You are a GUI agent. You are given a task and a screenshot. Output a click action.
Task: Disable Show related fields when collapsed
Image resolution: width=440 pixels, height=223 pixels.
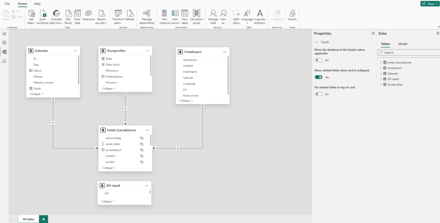tap(319, 77)
